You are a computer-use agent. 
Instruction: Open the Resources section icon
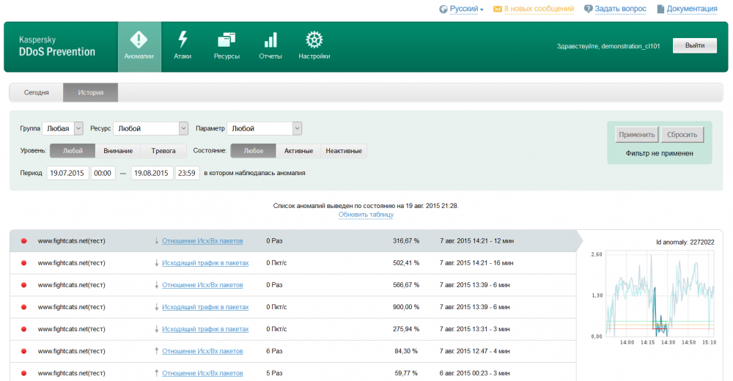(226, 40)
